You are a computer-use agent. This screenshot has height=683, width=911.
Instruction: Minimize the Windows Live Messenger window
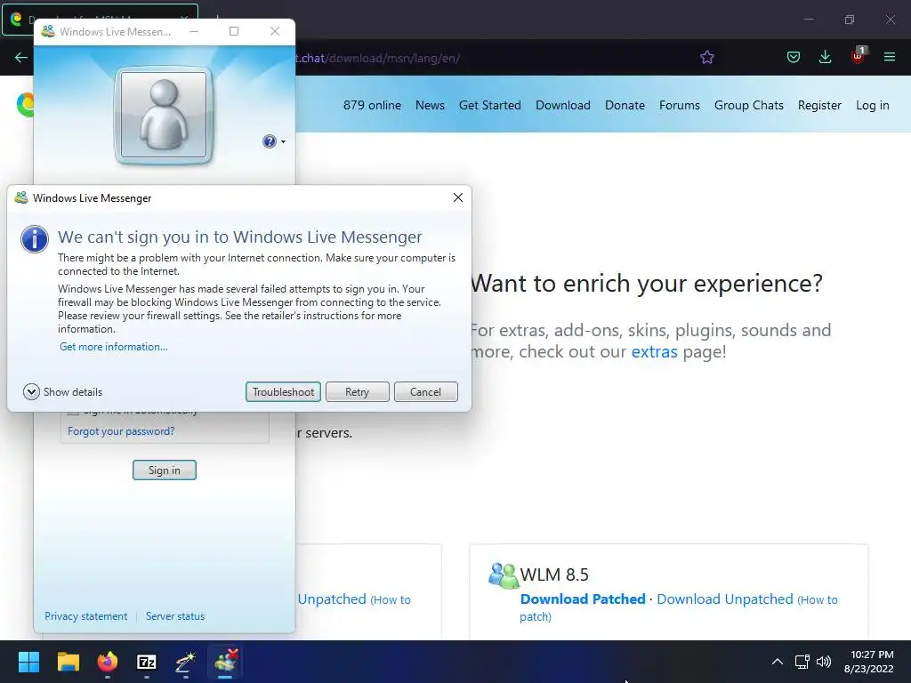194,31
